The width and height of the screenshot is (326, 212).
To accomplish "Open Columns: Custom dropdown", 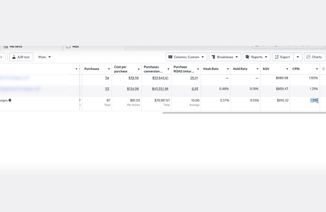I will click(186, 57).
